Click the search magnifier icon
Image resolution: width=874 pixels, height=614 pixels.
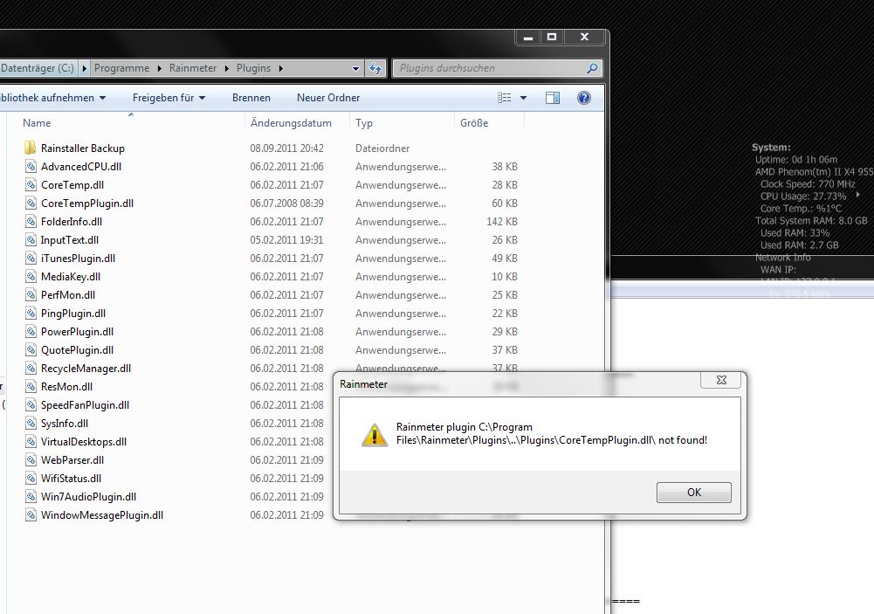[592, 68]
